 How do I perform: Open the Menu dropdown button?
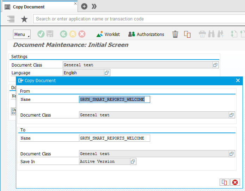point(22,34)
